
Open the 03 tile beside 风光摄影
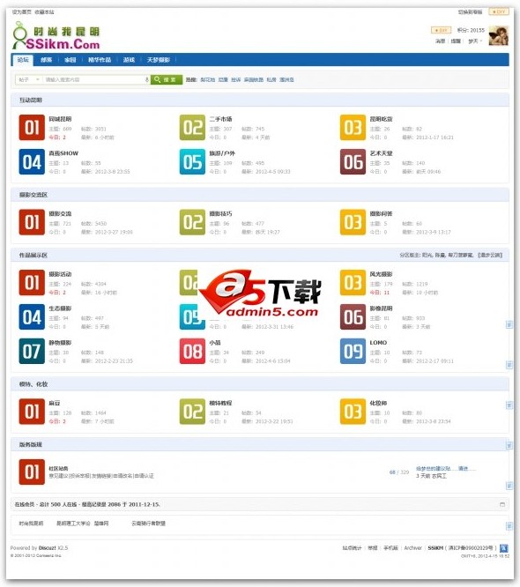(353, 283)
